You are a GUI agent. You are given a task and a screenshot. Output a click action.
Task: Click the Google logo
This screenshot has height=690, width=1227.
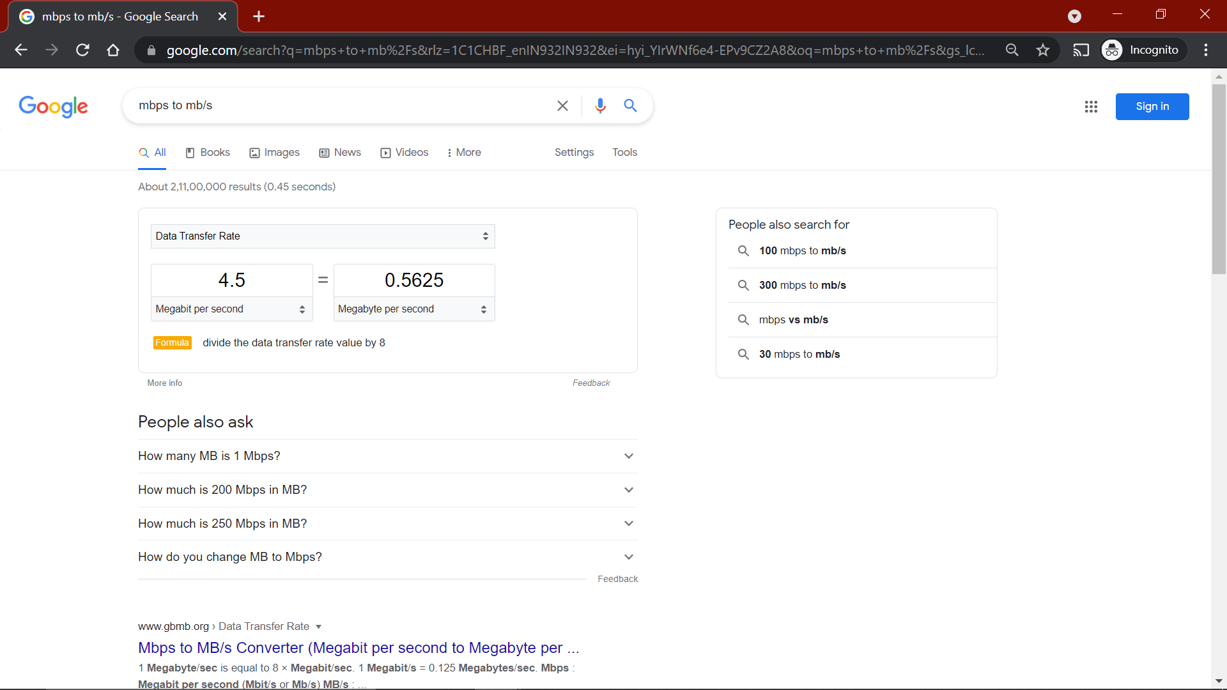click(53, 107)
